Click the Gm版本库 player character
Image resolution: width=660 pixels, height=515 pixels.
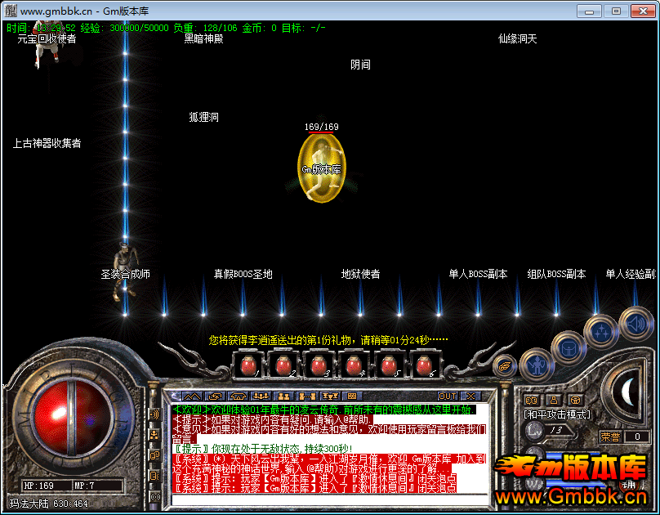[x=322, y=169]
